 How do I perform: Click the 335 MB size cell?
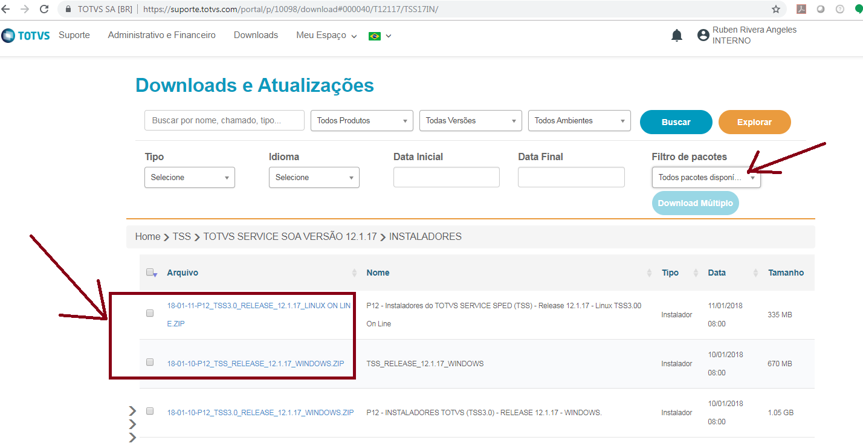780,314
